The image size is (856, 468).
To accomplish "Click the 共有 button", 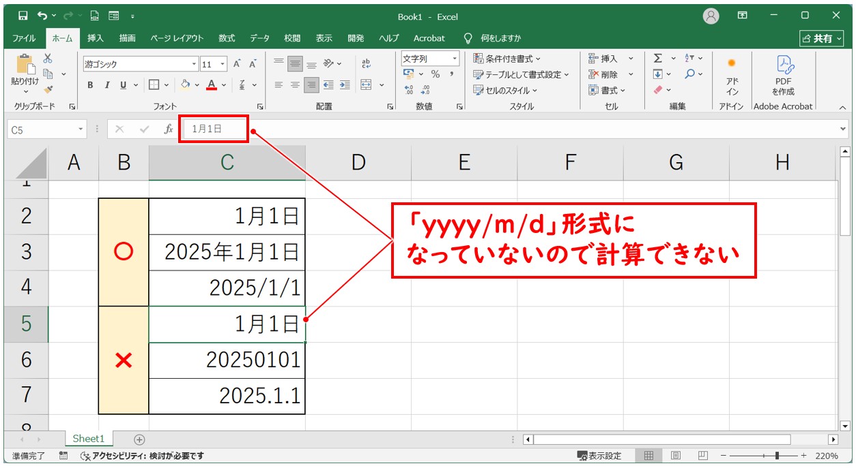I will pos(822,38).
